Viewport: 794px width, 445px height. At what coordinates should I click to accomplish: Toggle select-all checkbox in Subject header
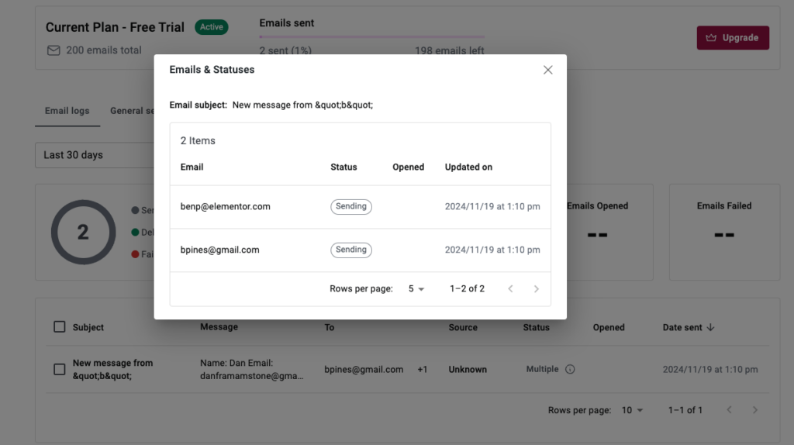[x=60, y=327]
